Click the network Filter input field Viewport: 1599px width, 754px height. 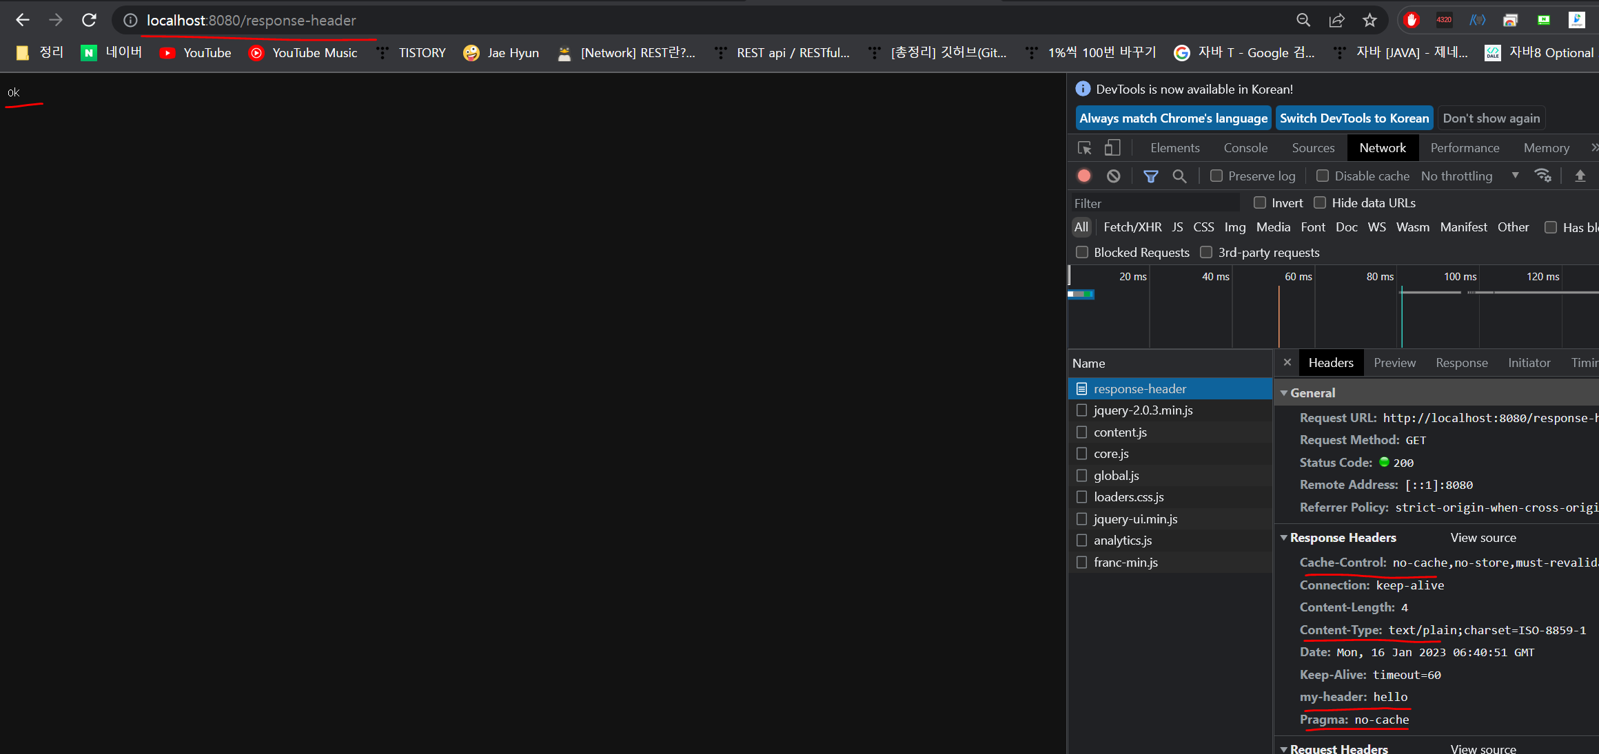[x=1154, y=204]
